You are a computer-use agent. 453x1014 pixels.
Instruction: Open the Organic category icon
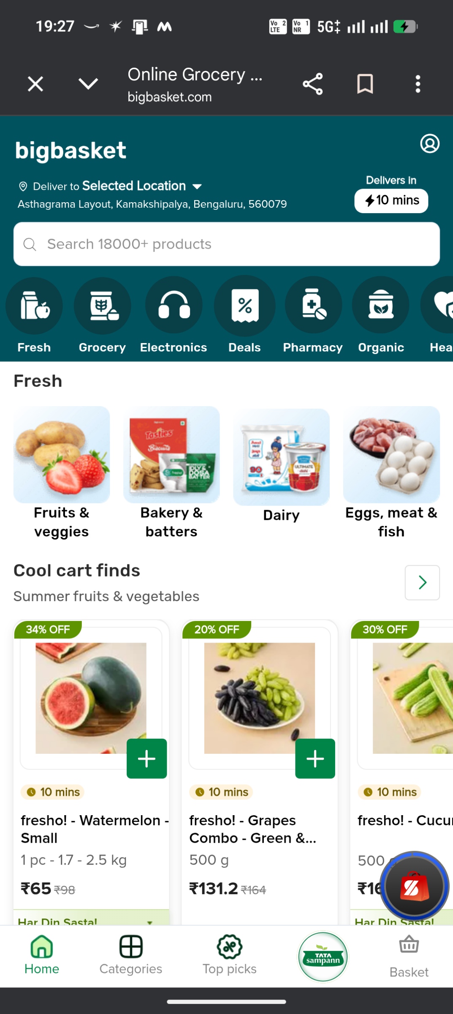pos(381,305)
